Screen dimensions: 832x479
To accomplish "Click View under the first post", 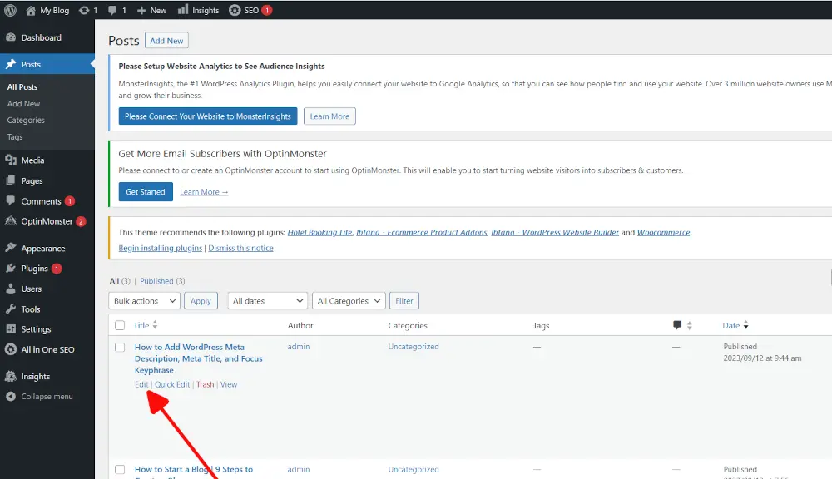I will click(x=229, y=384).
